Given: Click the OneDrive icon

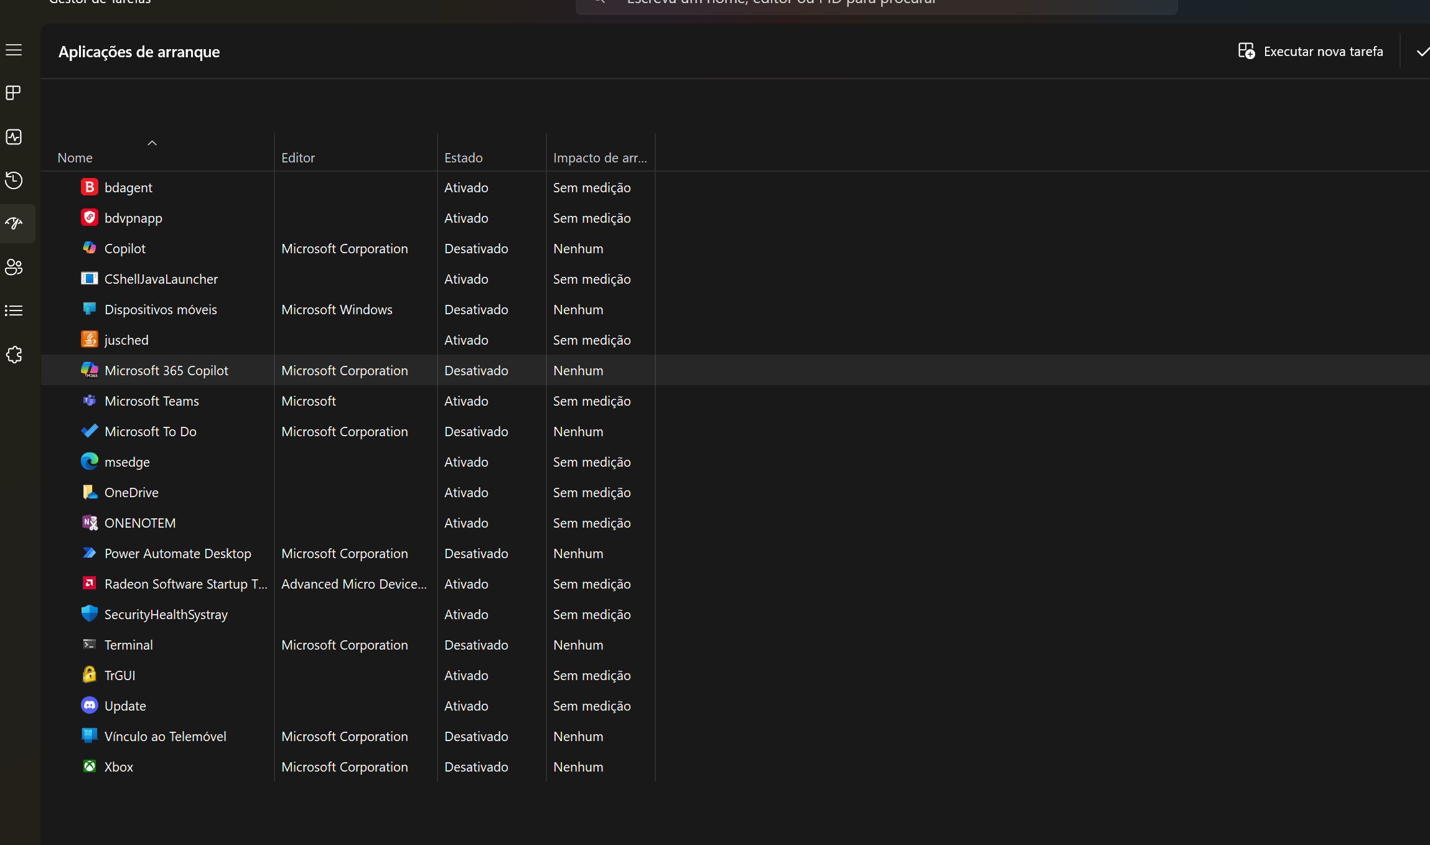Looking at the screenshot, I should (x=90, y=492).
